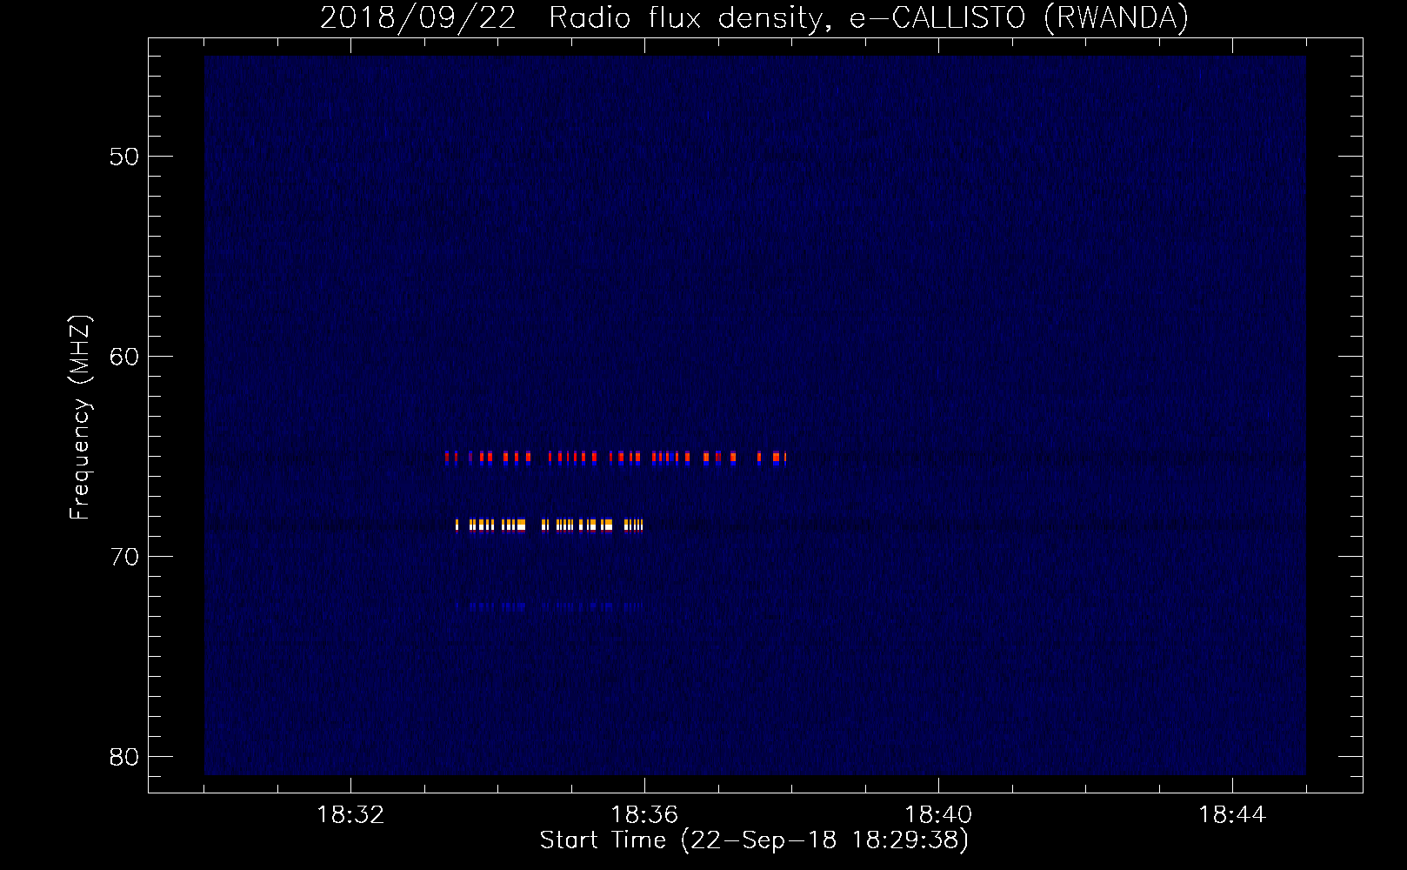Select the 80 MHz frequency tick label
The width and height of the screenshot is (1407, 870).
point(124,757)
